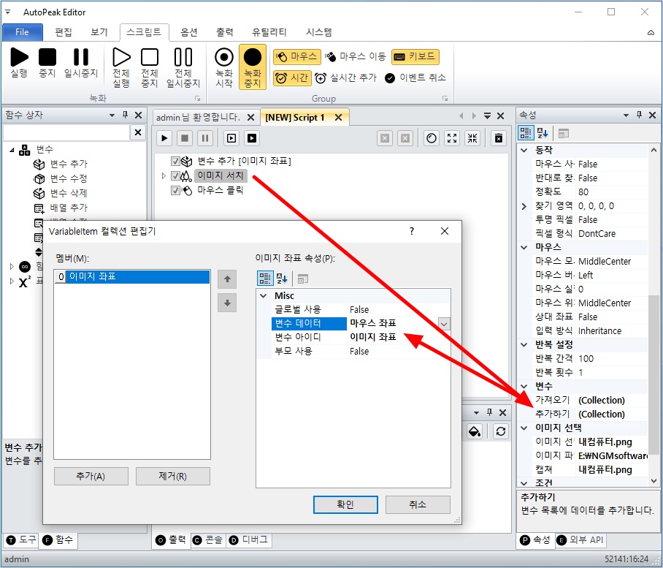Viewport: 663px width, 568px height.
Task: Select 배열 추가 in 함수 상자
Action: 68,208
